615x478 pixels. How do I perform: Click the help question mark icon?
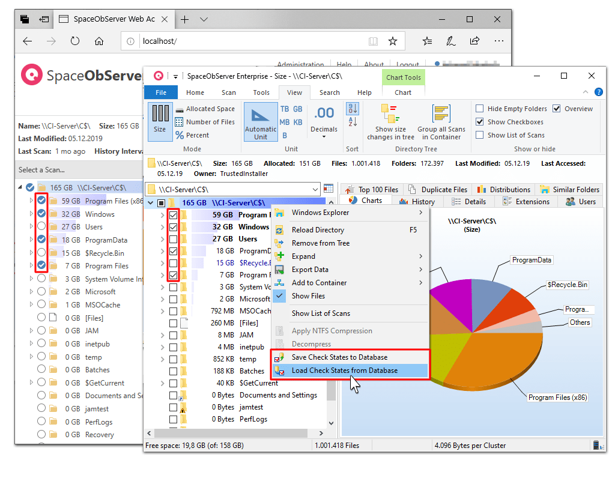tap(598, 92)
